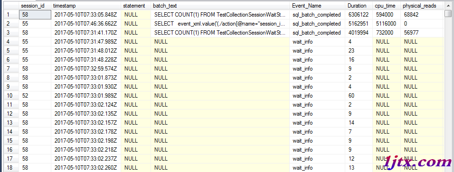Select the Event_Name column header
This screenshot has width=454, height=172.
pos(317,6)
